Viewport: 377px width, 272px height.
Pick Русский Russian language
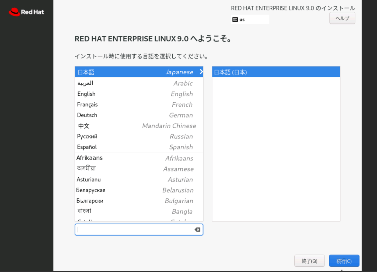tap(139, 136)
